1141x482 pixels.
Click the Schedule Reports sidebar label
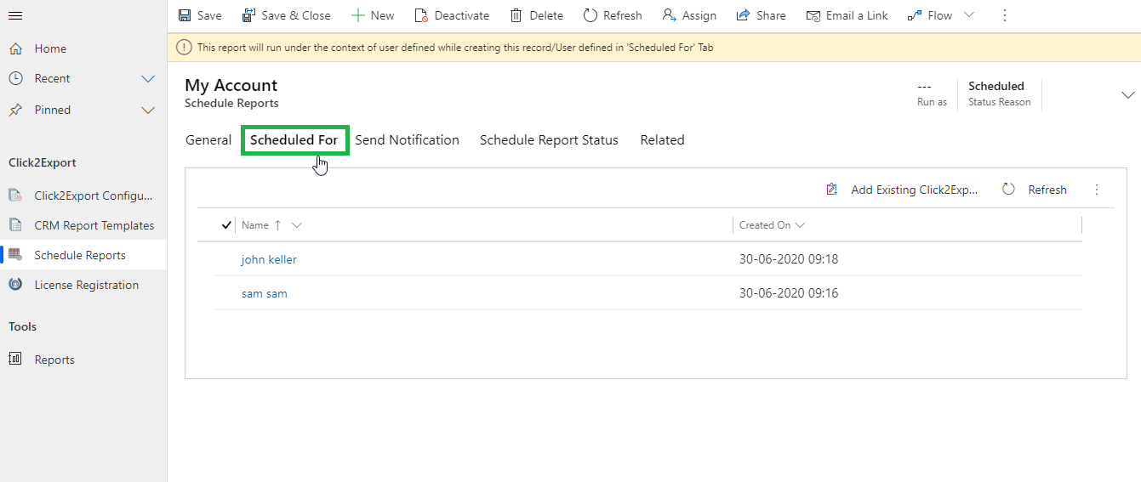point(80,255)
